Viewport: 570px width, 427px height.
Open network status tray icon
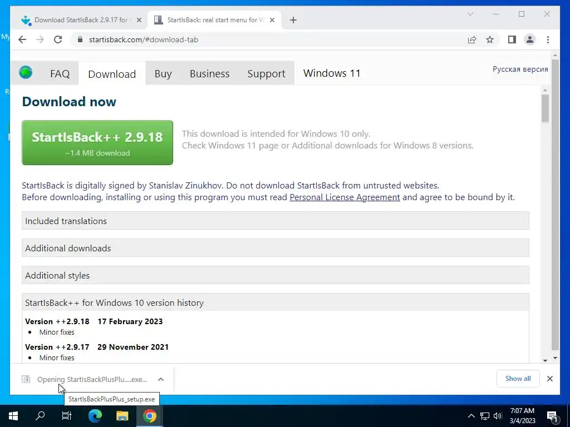pyautogui.click(x=485, y=416)
